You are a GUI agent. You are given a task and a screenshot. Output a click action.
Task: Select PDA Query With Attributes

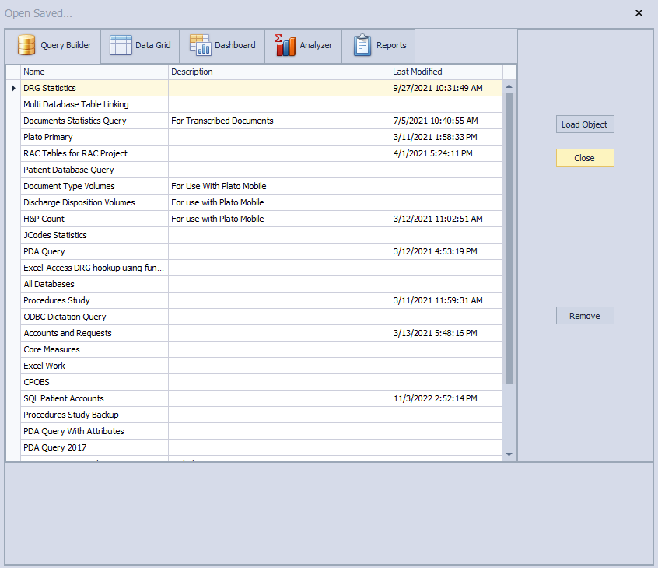261,432
